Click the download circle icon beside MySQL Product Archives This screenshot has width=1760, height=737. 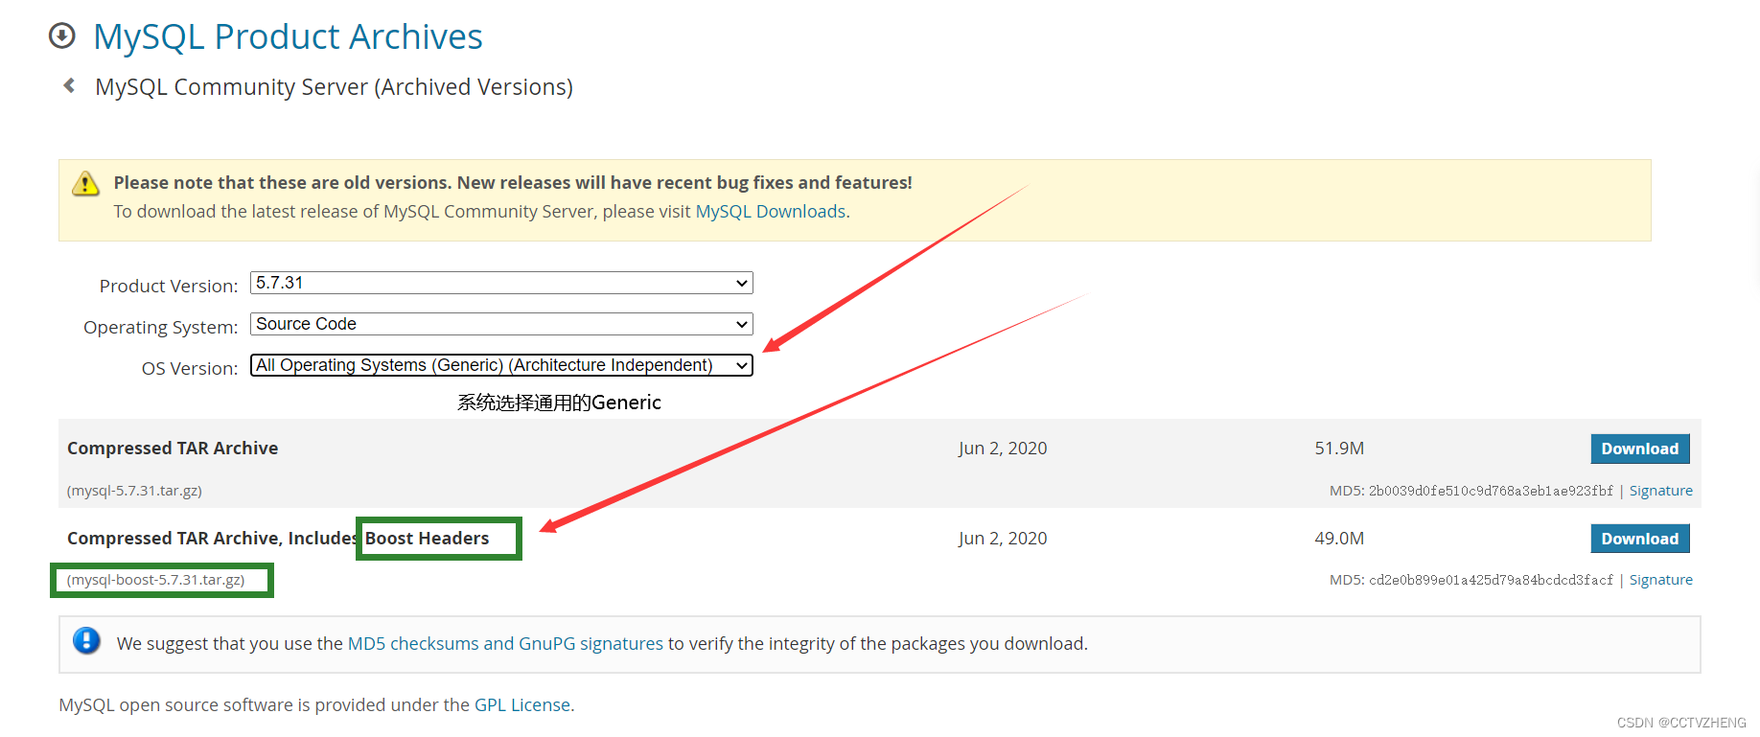62,35
